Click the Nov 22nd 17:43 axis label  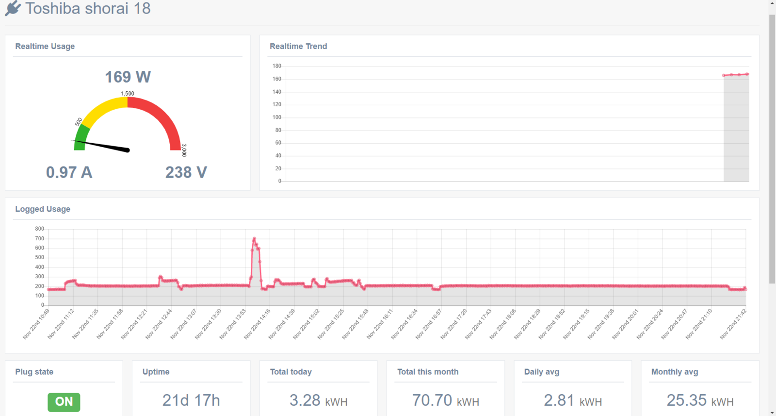click(478, 324)
